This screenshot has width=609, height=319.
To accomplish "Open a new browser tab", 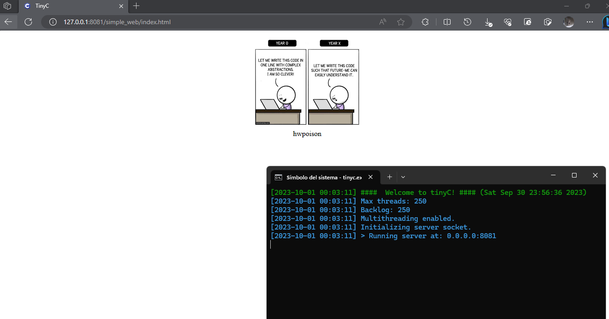I will coord(136,6).
